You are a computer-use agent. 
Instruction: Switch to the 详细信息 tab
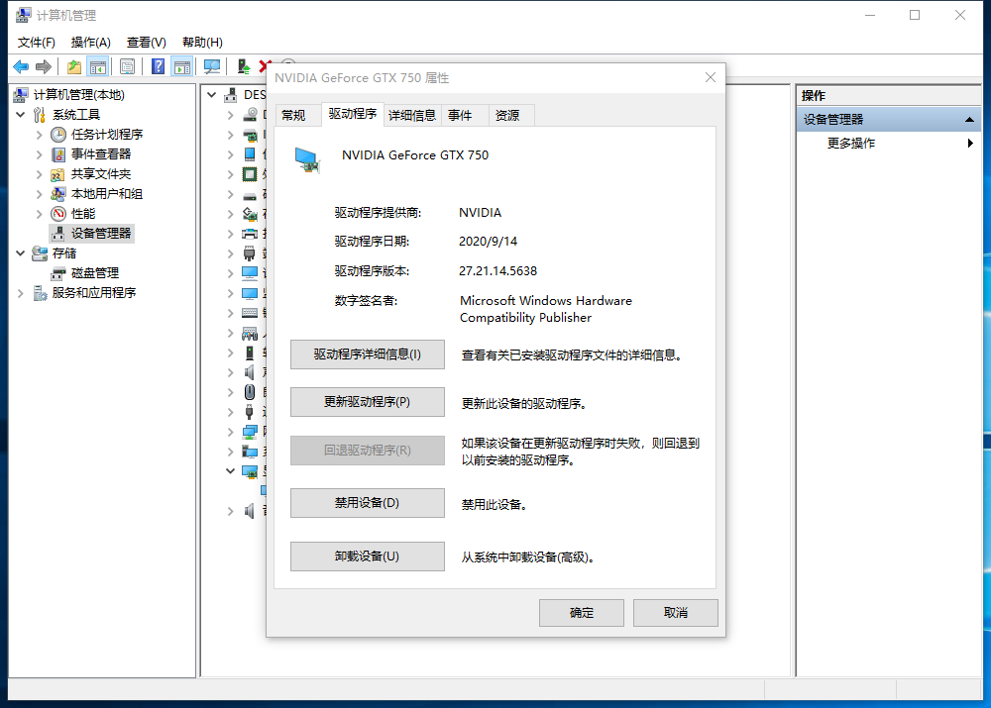412,115
